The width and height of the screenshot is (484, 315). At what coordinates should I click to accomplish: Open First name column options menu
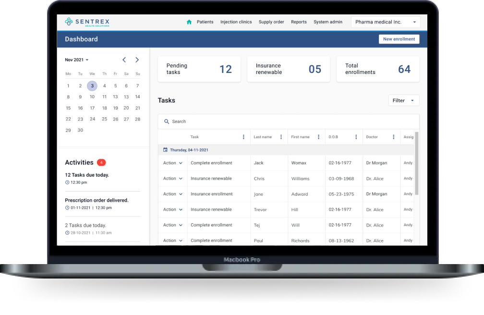(x=318, y=137)
